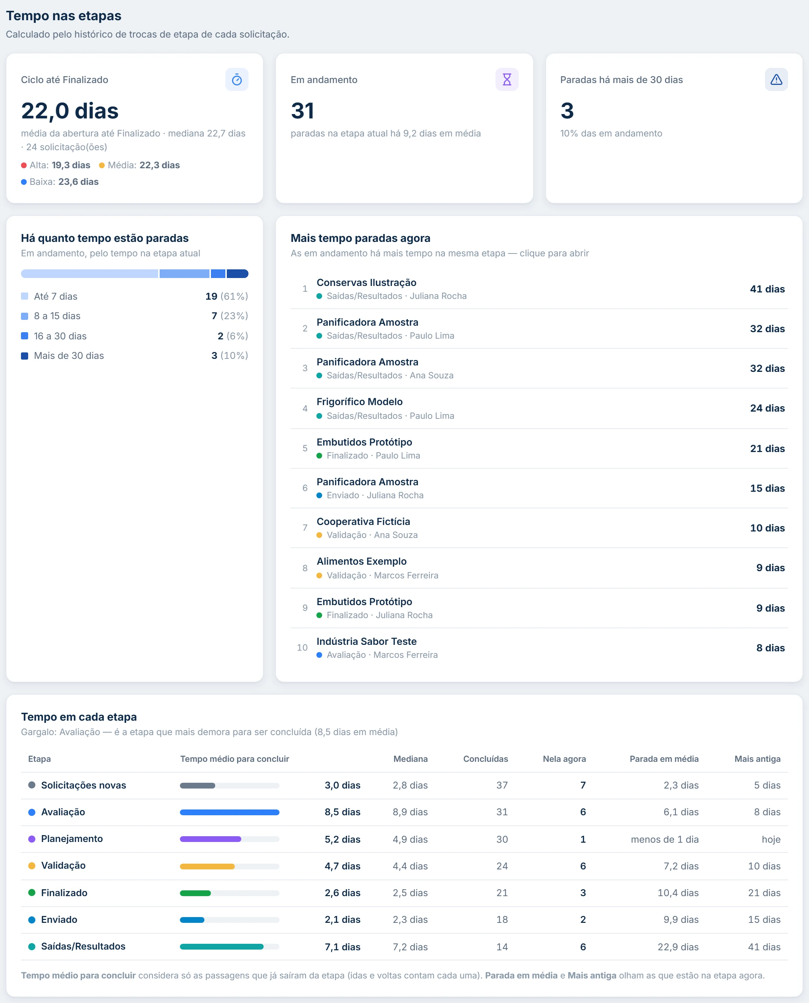Click the 'Tempo médio para concluir' column header
Viewport: 809px width, 1003px height.
[x=234, y=759]
